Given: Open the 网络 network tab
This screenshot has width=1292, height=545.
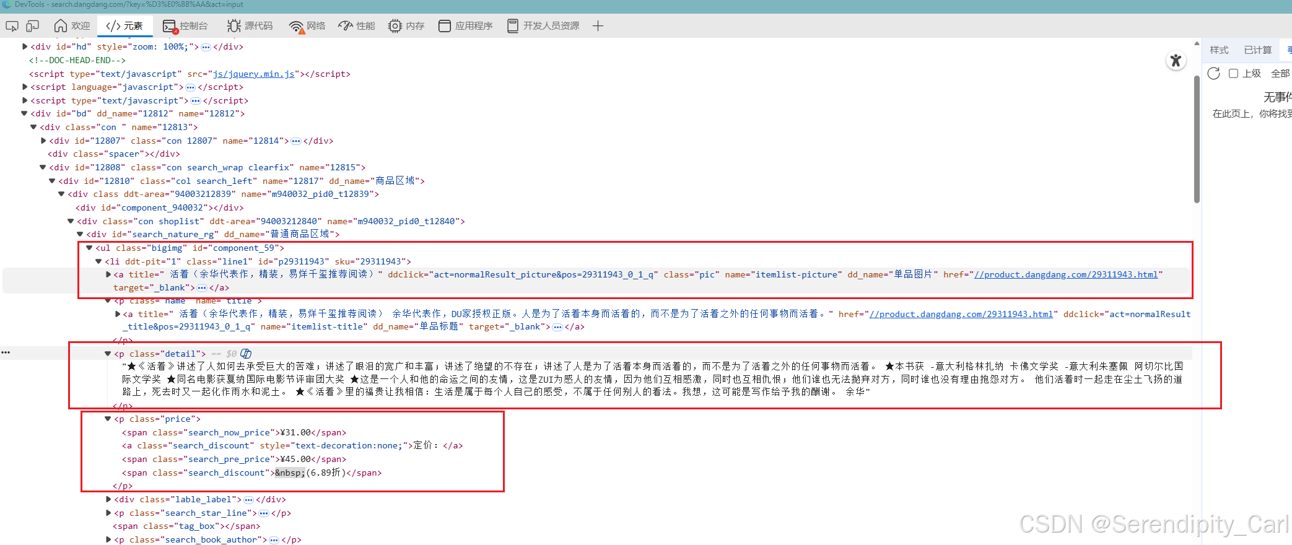Looking at the screenshot, I should [x=307, y=26].
